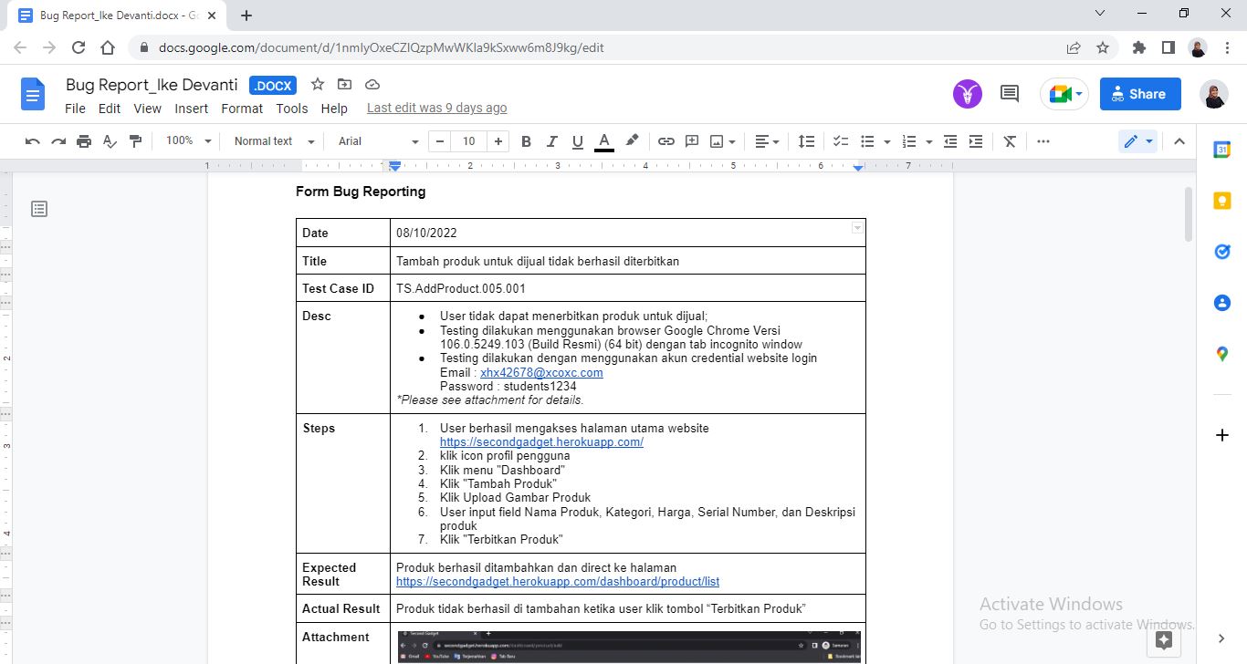Open the Help menu
The width and height of the screenshot is (1247, 664).
tap(334, 108)
